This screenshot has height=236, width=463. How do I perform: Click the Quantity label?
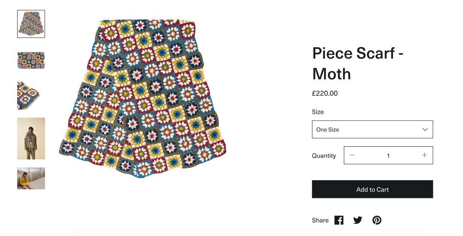(x=324, y=156)
